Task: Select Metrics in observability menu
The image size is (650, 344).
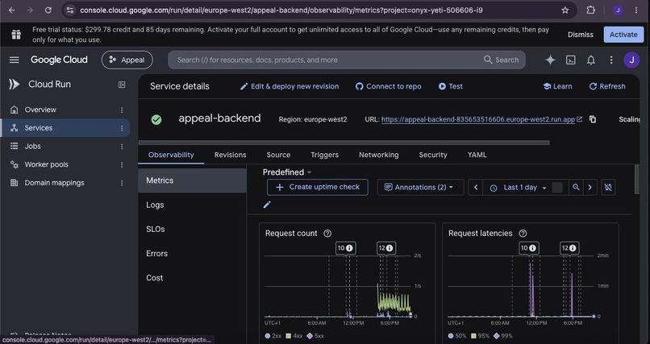Action: click(193, 180)
